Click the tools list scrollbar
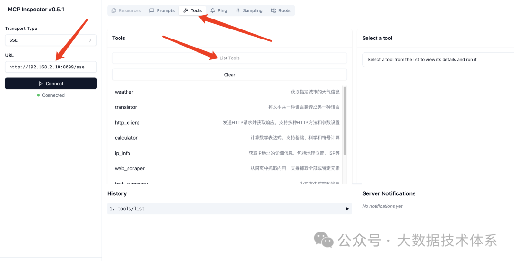This screenshot has width=514, height=261. tap(345, 121)
